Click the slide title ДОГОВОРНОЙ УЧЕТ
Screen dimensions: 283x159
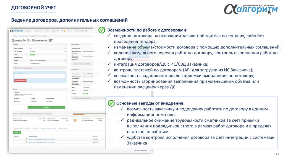[33, 7]
